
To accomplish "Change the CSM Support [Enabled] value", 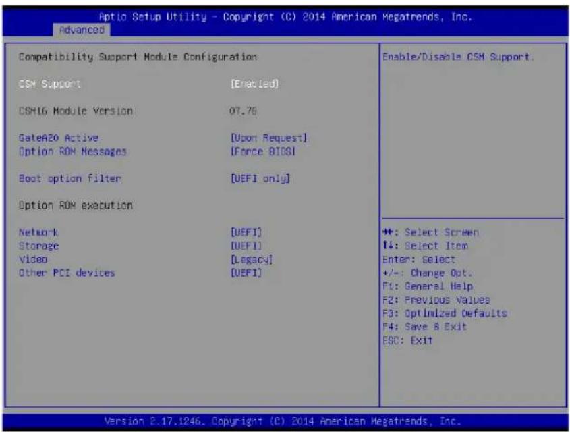I will (254, 84).
